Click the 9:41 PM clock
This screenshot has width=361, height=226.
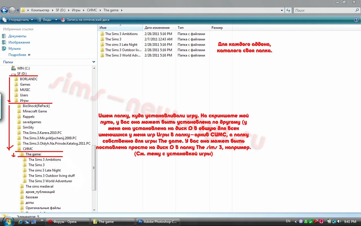pyautogui.click(x=350, y=222)
